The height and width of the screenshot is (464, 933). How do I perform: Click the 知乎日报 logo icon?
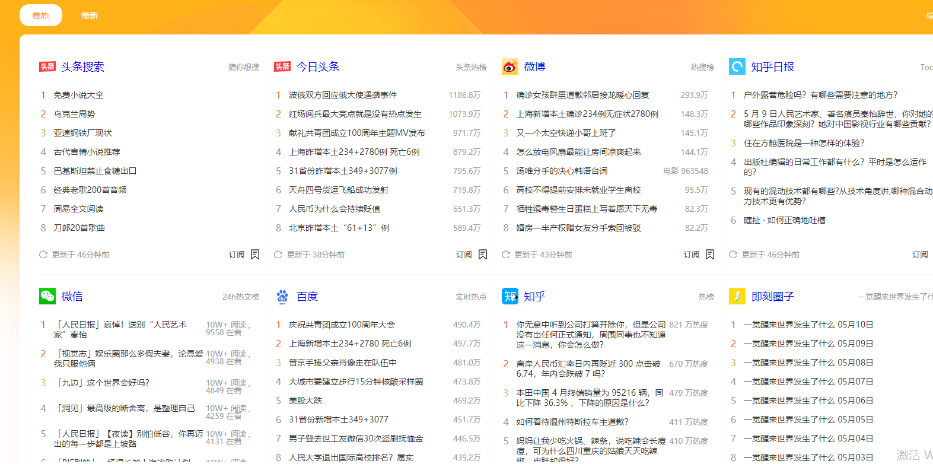click(x=737, y=66)
